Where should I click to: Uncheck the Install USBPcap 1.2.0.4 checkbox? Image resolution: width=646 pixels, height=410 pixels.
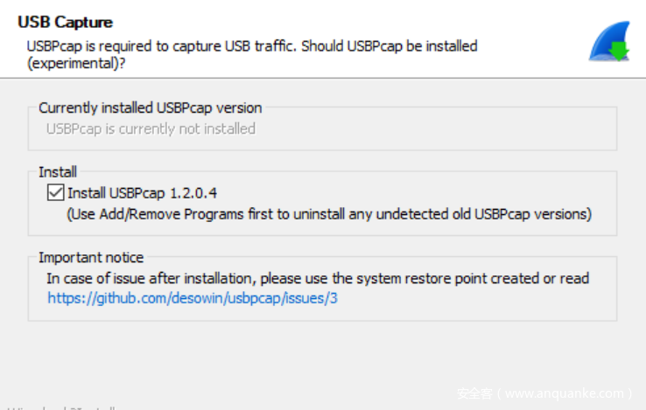(55, 193)
